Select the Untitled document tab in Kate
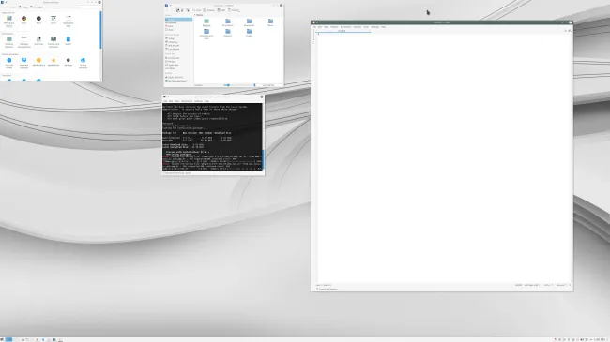The height and width of the screenshot is (342, 610). [343, 31]
